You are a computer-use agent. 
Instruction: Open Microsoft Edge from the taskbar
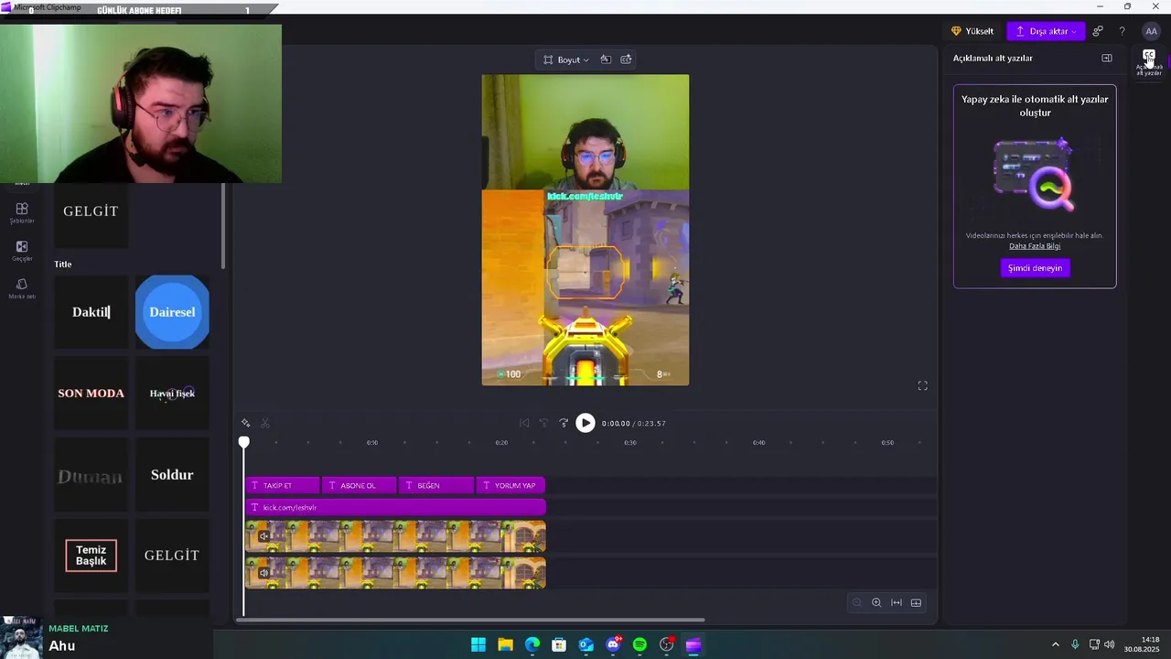click(532, 645)
